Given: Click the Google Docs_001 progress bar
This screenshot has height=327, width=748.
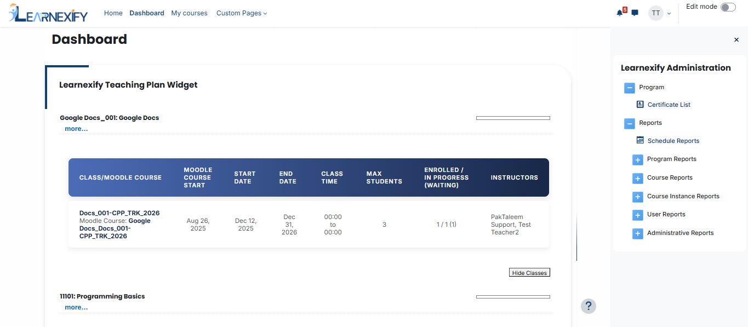Looking at the screenshot, I should [513, 118].
